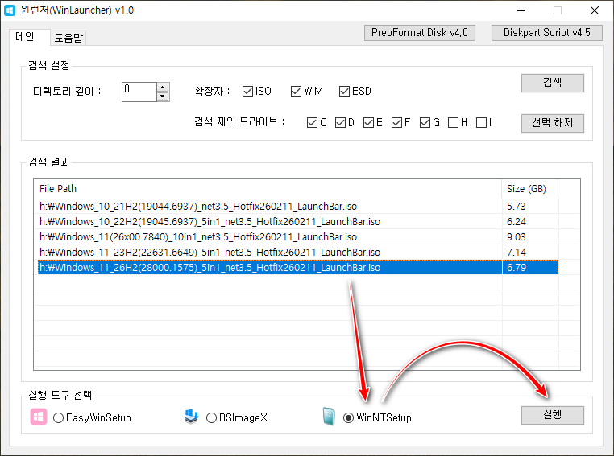Check the drive H exclusion checkbox
Image resolution: width=614 pixels, height=456 pixels.
pos(453,123)
